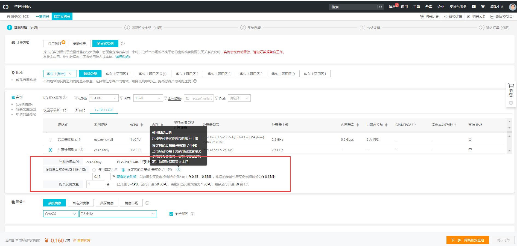Open 购买历史 in the header
This screenshot has width=517, height=246.
[429, 17]
